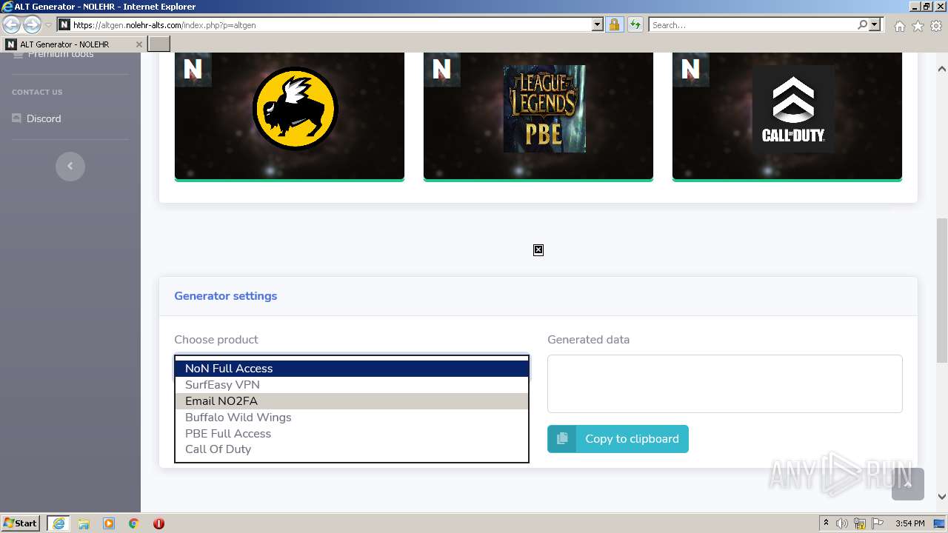The width and height of the screenshot is (948, 533).
Task: Click page vertical scrollbar thumb
Action: coord(942,290)
